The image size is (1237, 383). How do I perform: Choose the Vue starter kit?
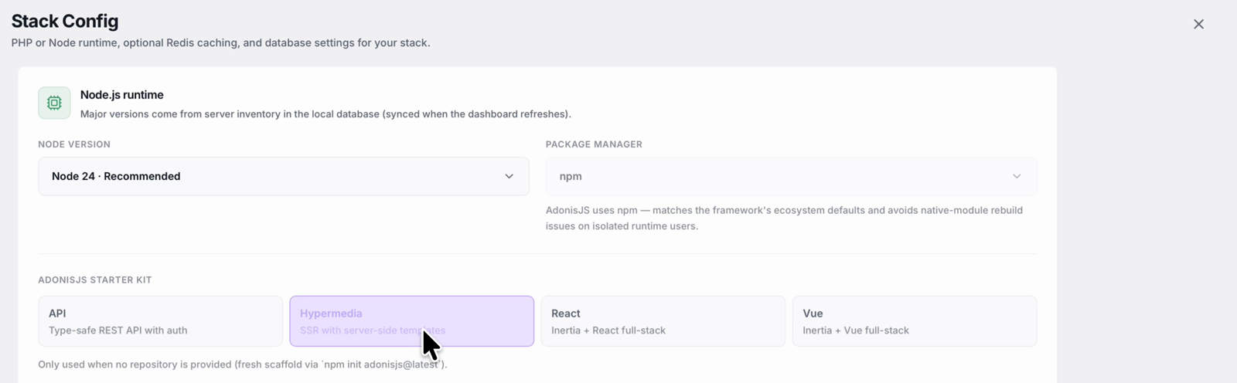tap(915, 321)
